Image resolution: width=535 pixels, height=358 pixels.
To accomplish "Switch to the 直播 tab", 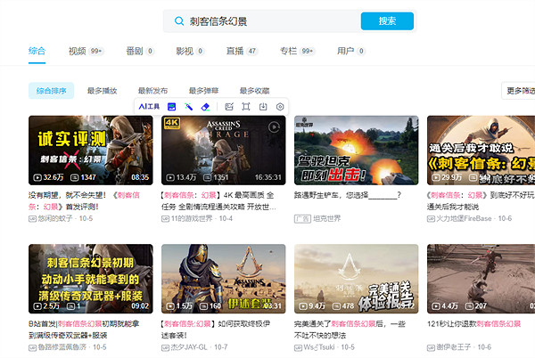I will click(x=235, y=51).
